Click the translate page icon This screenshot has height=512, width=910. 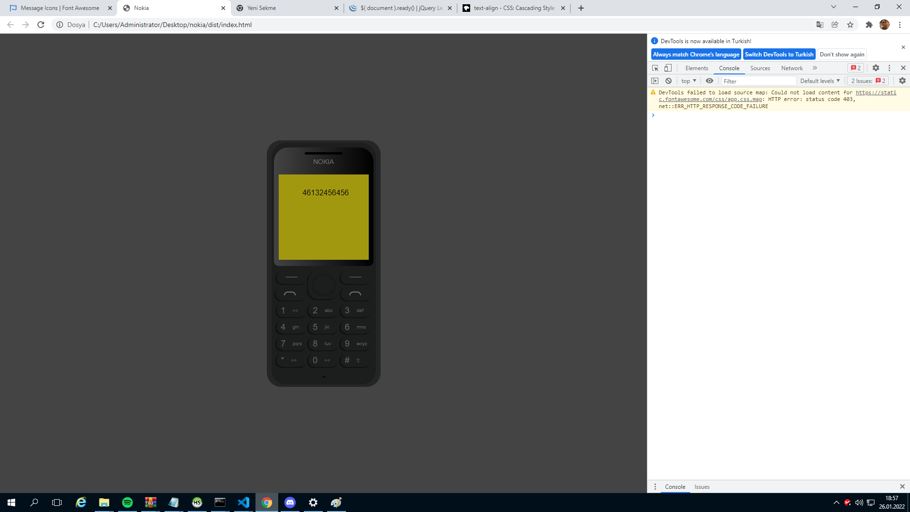coord(820,25)
